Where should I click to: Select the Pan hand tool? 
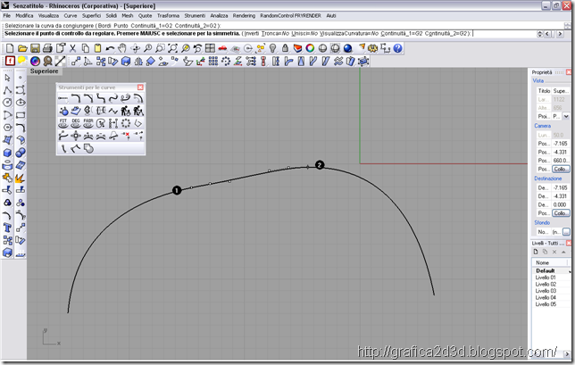click(122, 48)
